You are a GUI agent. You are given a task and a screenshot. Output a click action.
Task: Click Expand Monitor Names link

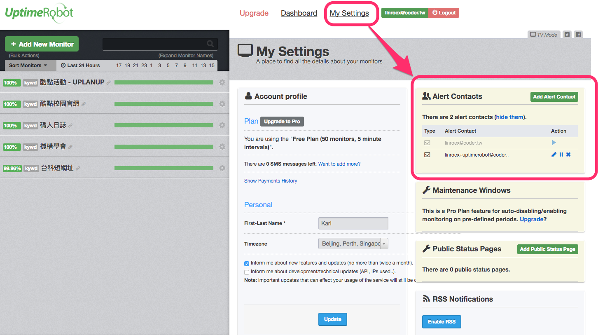(x=186, y=56)
